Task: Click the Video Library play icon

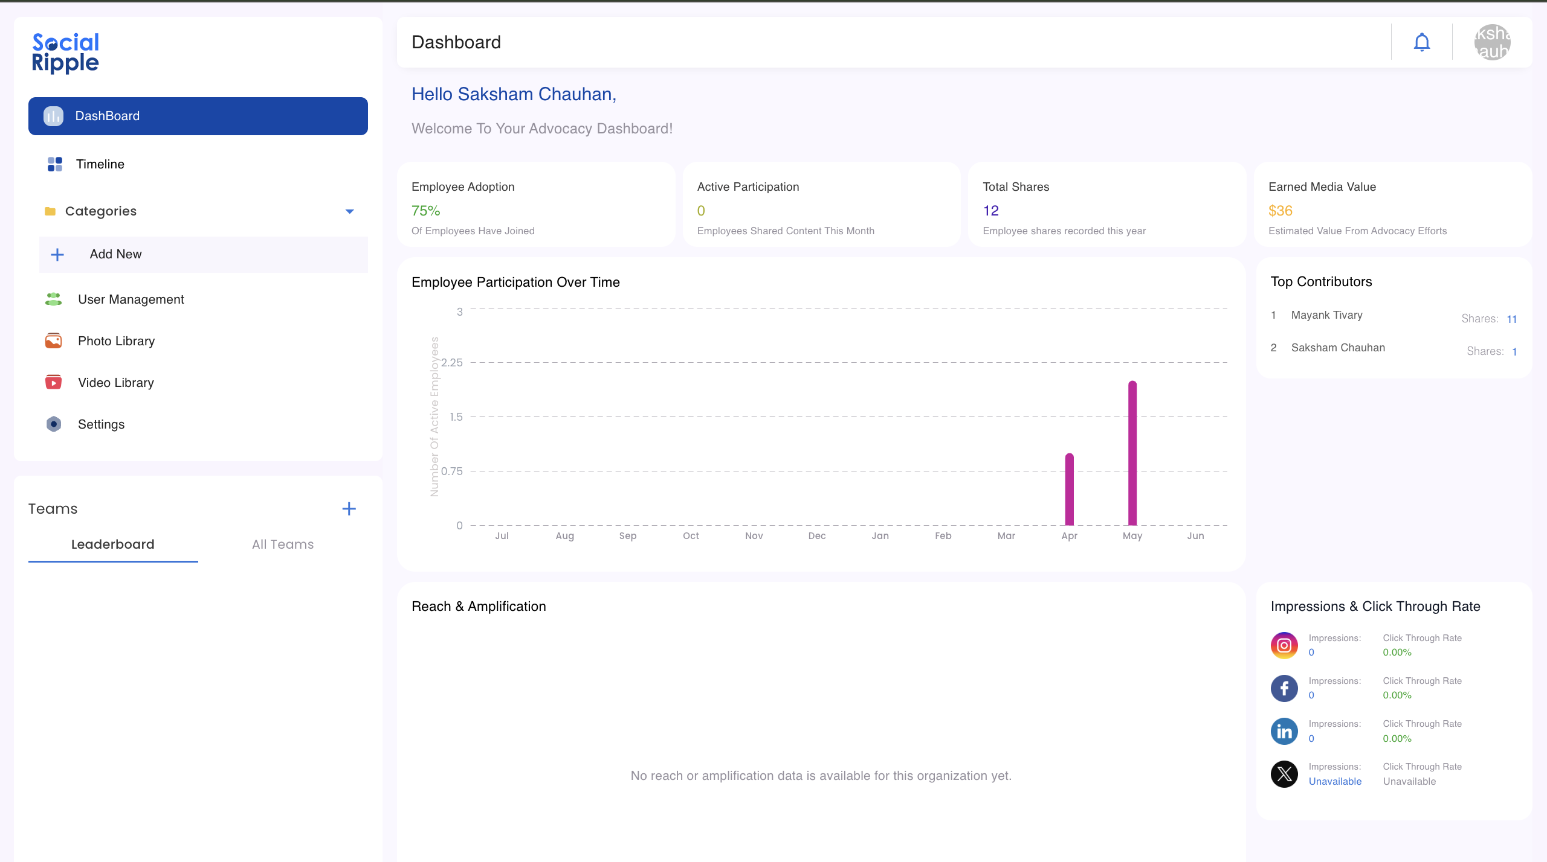Action: (x=53, y=383)
